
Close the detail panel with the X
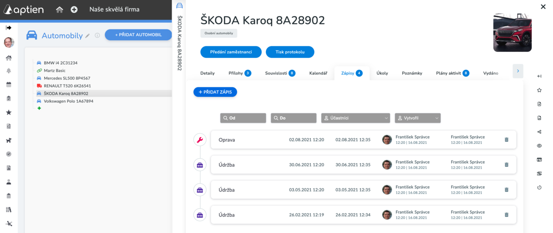click(x=543, y=6)
